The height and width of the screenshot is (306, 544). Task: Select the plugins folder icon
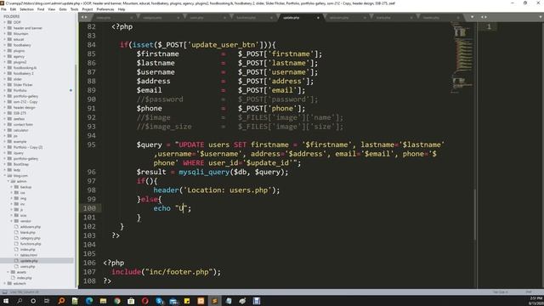(9, 51)
